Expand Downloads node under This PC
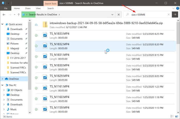 pos(4,105)
